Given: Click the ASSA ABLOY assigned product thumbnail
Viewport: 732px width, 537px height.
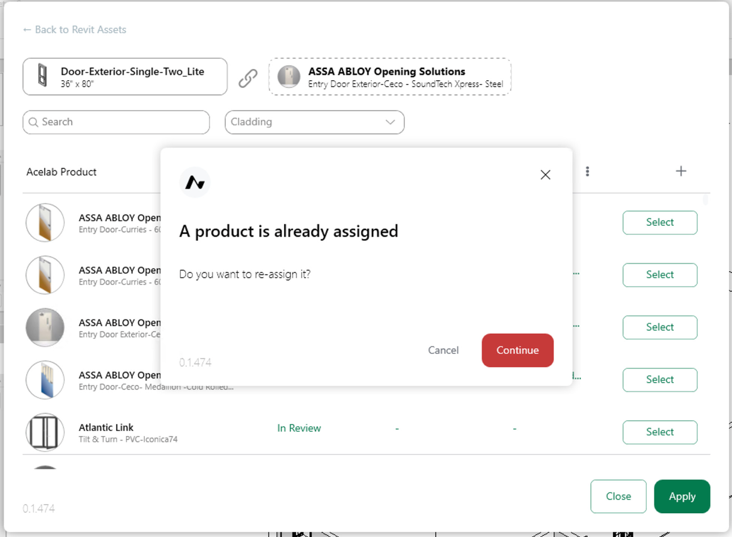Looking at the screenshot, I should [289, 76].
